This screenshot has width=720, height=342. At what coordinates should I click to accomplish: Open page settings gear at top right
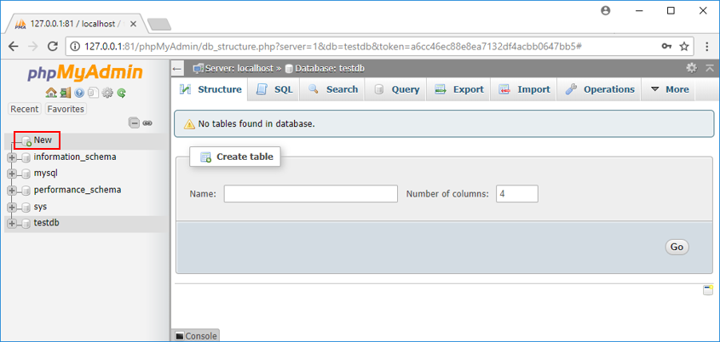point(692,68)
